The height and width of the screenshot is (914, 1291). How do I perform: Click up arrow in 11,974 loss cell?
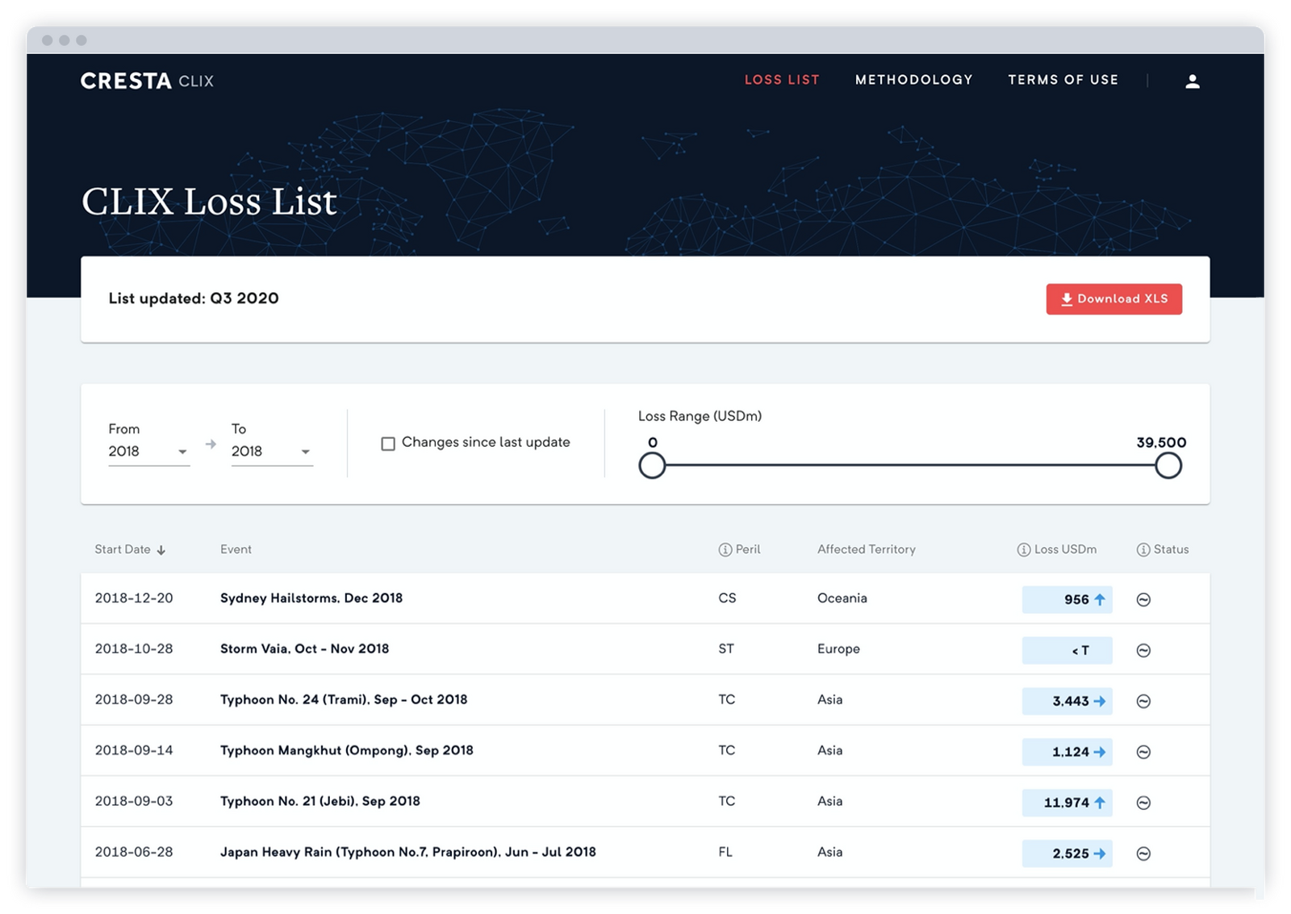pyautogui.click(x=1099, y=803)
